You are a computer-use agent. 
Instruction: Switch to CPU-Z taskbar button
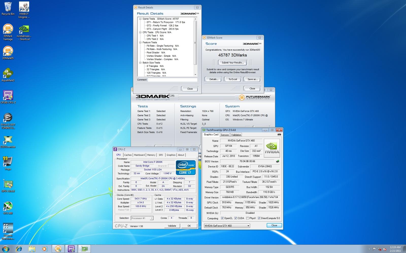click(x=71, y=249)
